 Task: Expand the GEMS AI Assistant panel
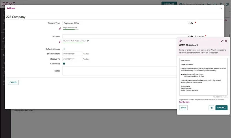tap(222, 41)
